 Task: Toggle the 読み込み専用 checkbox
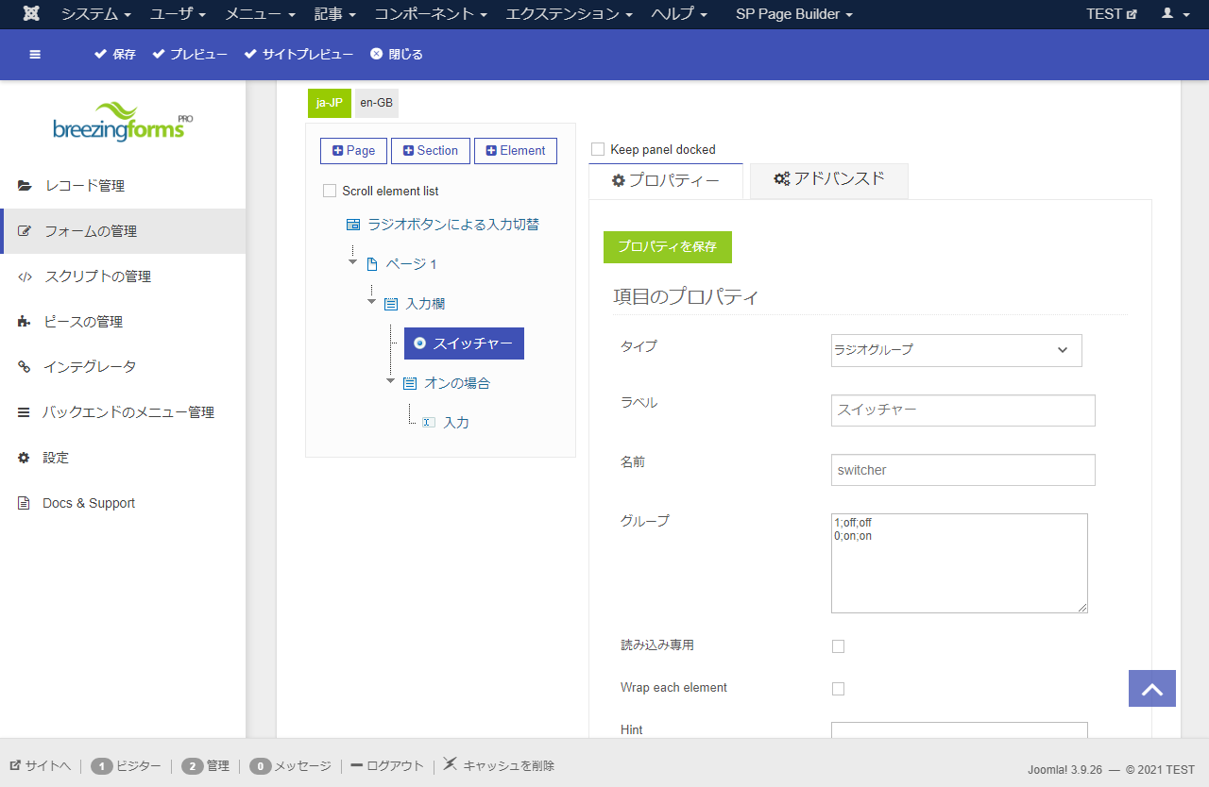(x=838, y=646)
